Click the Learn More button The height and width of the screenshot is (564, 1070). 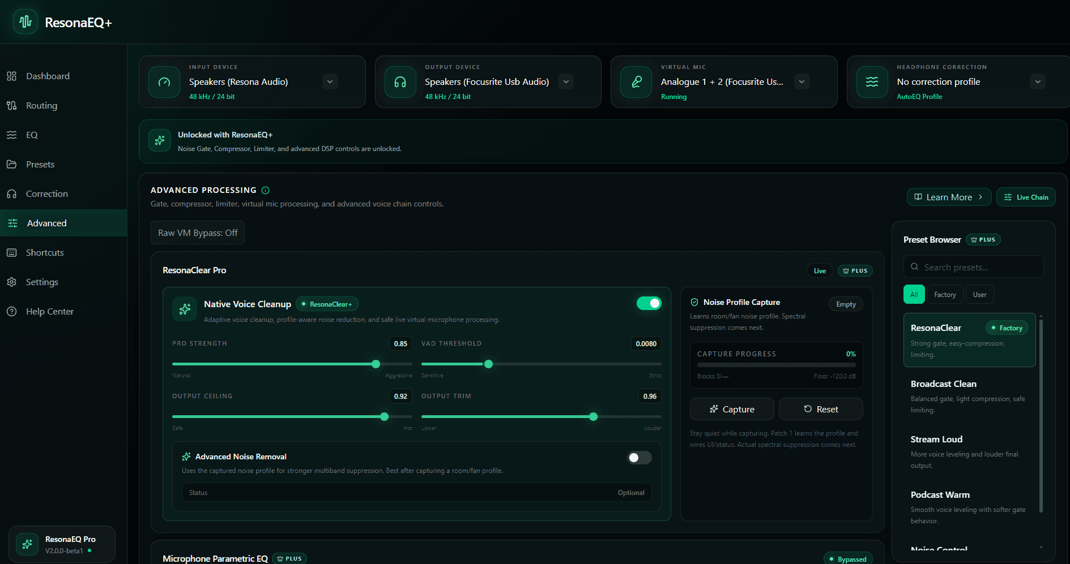point(949,197)
